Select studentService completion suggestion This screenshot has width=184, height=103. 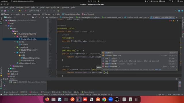click(139, 56)
